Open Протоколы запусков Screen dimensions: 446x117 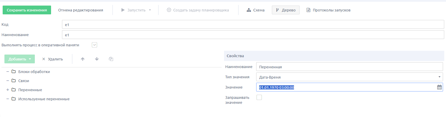(329, 10)
